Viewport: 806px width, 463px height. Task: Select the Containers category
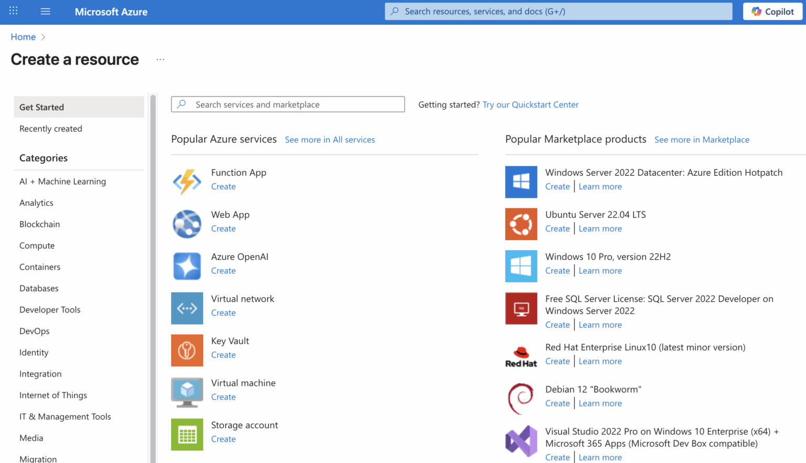point(40,267)
